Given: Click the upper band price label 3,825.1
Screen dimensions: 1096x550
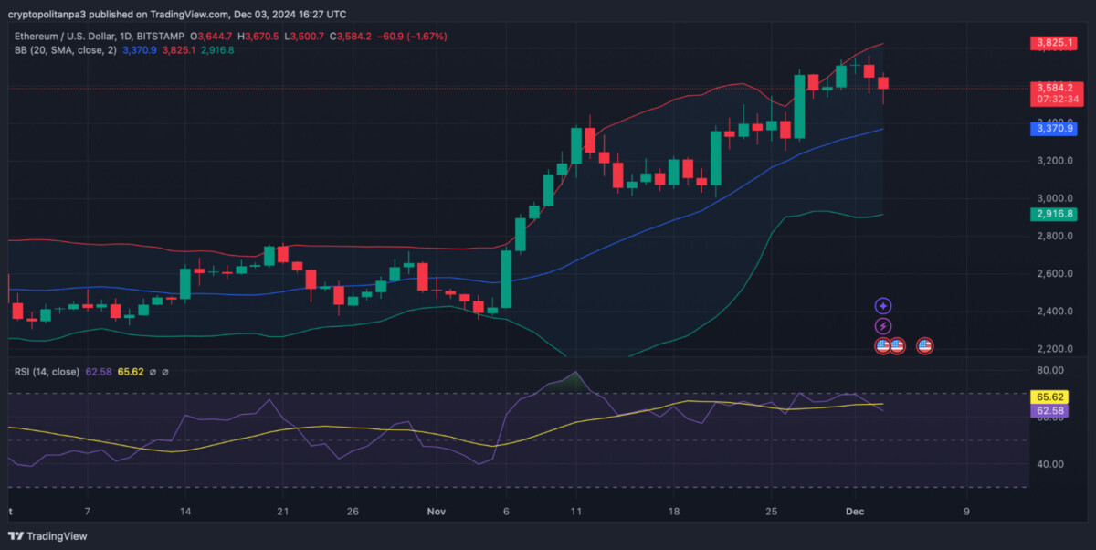Looking at the screenshot, I should click(1054, 43).
